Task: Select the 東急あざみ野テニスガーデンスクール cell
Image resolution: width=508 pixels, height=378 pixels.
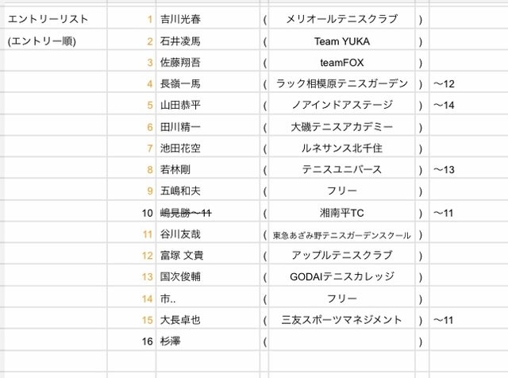Action: [342, 234]
